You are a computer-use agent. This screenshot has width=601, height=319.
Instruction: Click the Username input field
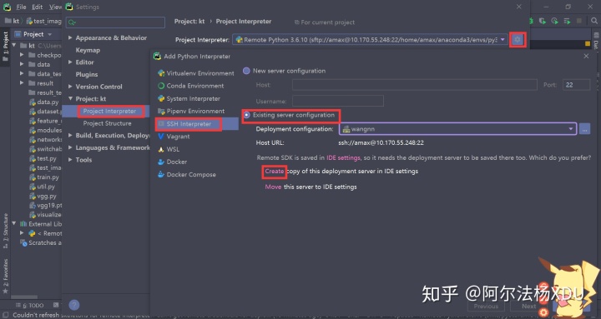[338, 101]
